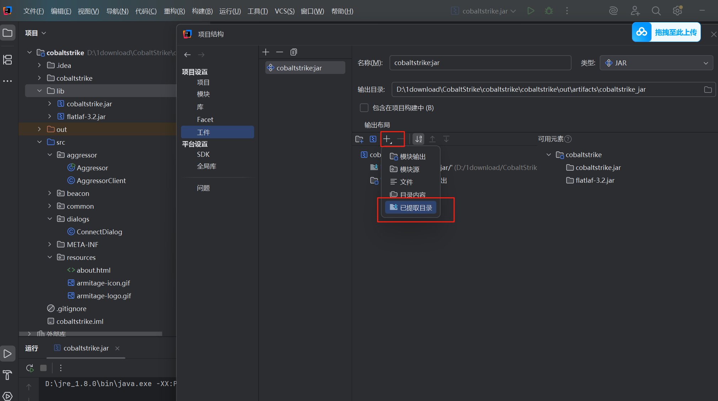
Task: Expand the out folder
Action: click(39, 129)
